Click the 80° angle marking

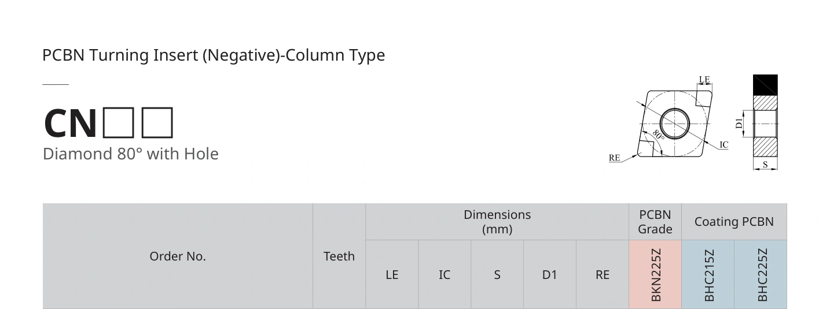(658, 134)
